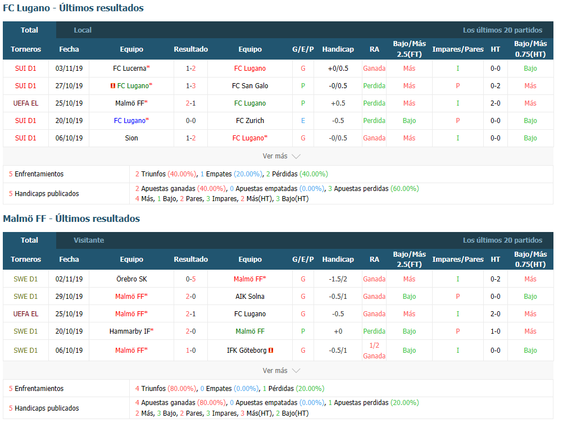Click 3 Apuestas perdidas (60.00%) summary
Image resolution: width=563 pixels, height=423 pixels.
click(x=374, y=189)
